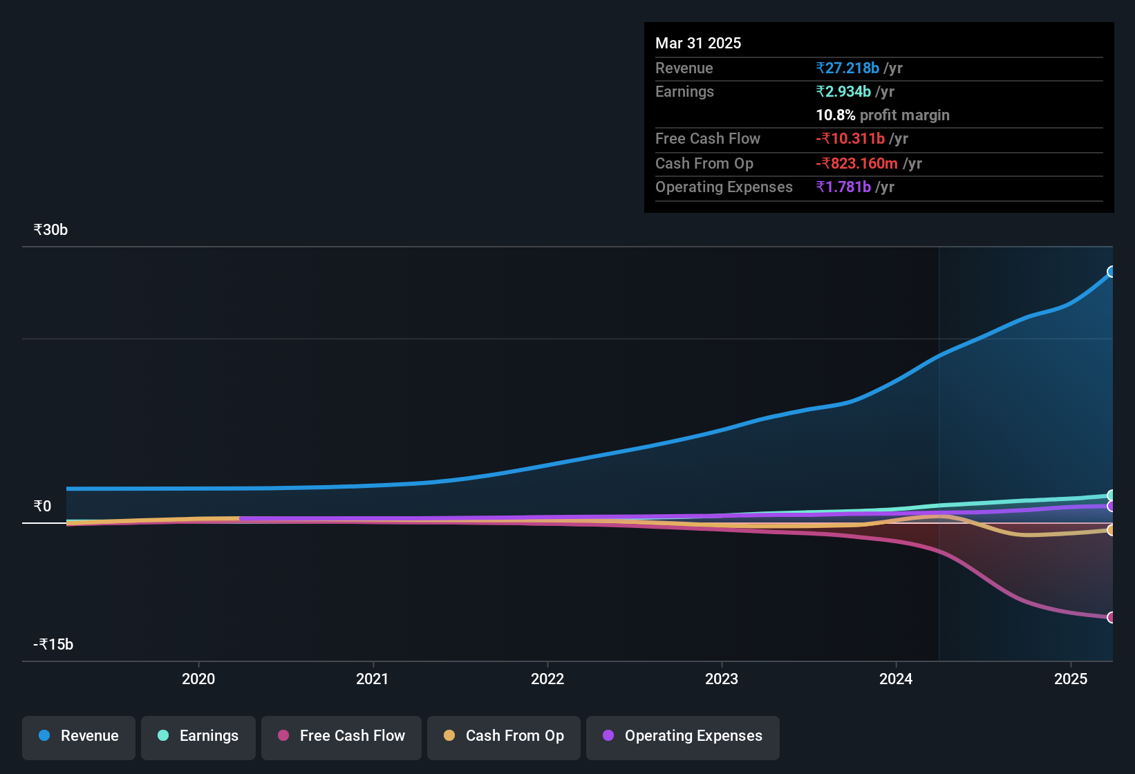Click the Operating Expenses endpoint marker
This screenshot has height=774, width=1135.
coord(1111,507)
